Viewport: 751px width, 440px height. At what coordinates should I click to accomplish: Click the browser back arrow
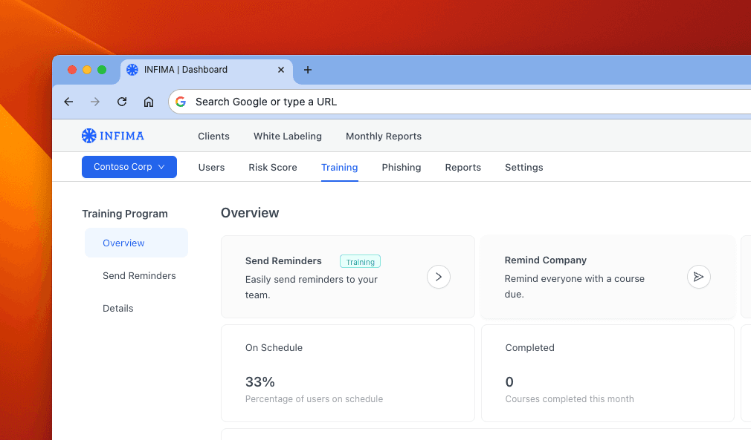[x=68, y=102]
